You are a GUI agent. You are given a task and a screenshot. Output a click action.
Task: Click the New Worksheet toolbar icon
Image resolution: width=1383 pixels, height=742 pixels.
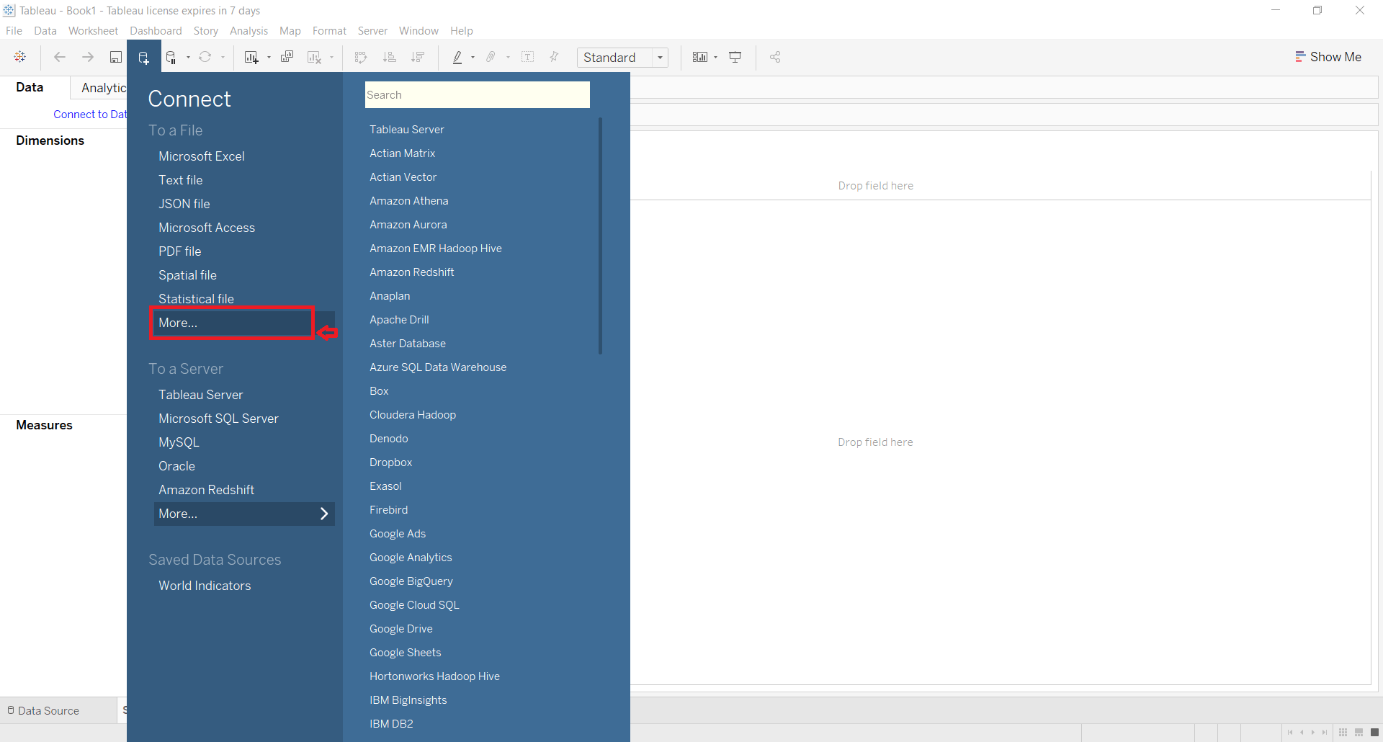click(x=250, y=57)
